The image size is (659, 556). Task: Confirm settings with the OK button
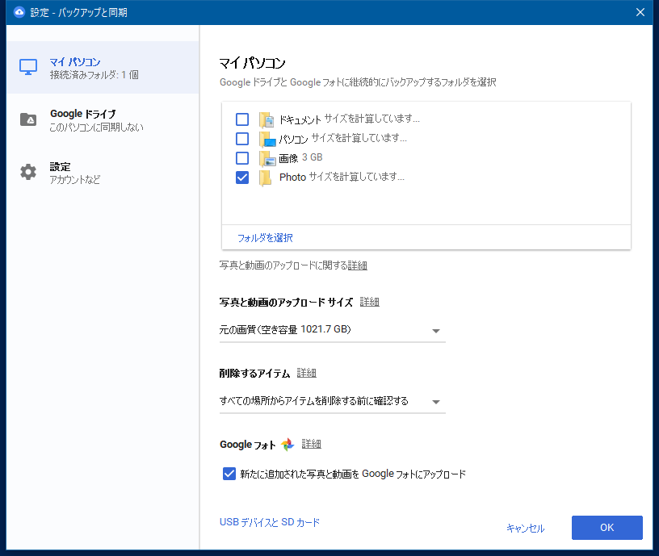click(x=607, y=528)
